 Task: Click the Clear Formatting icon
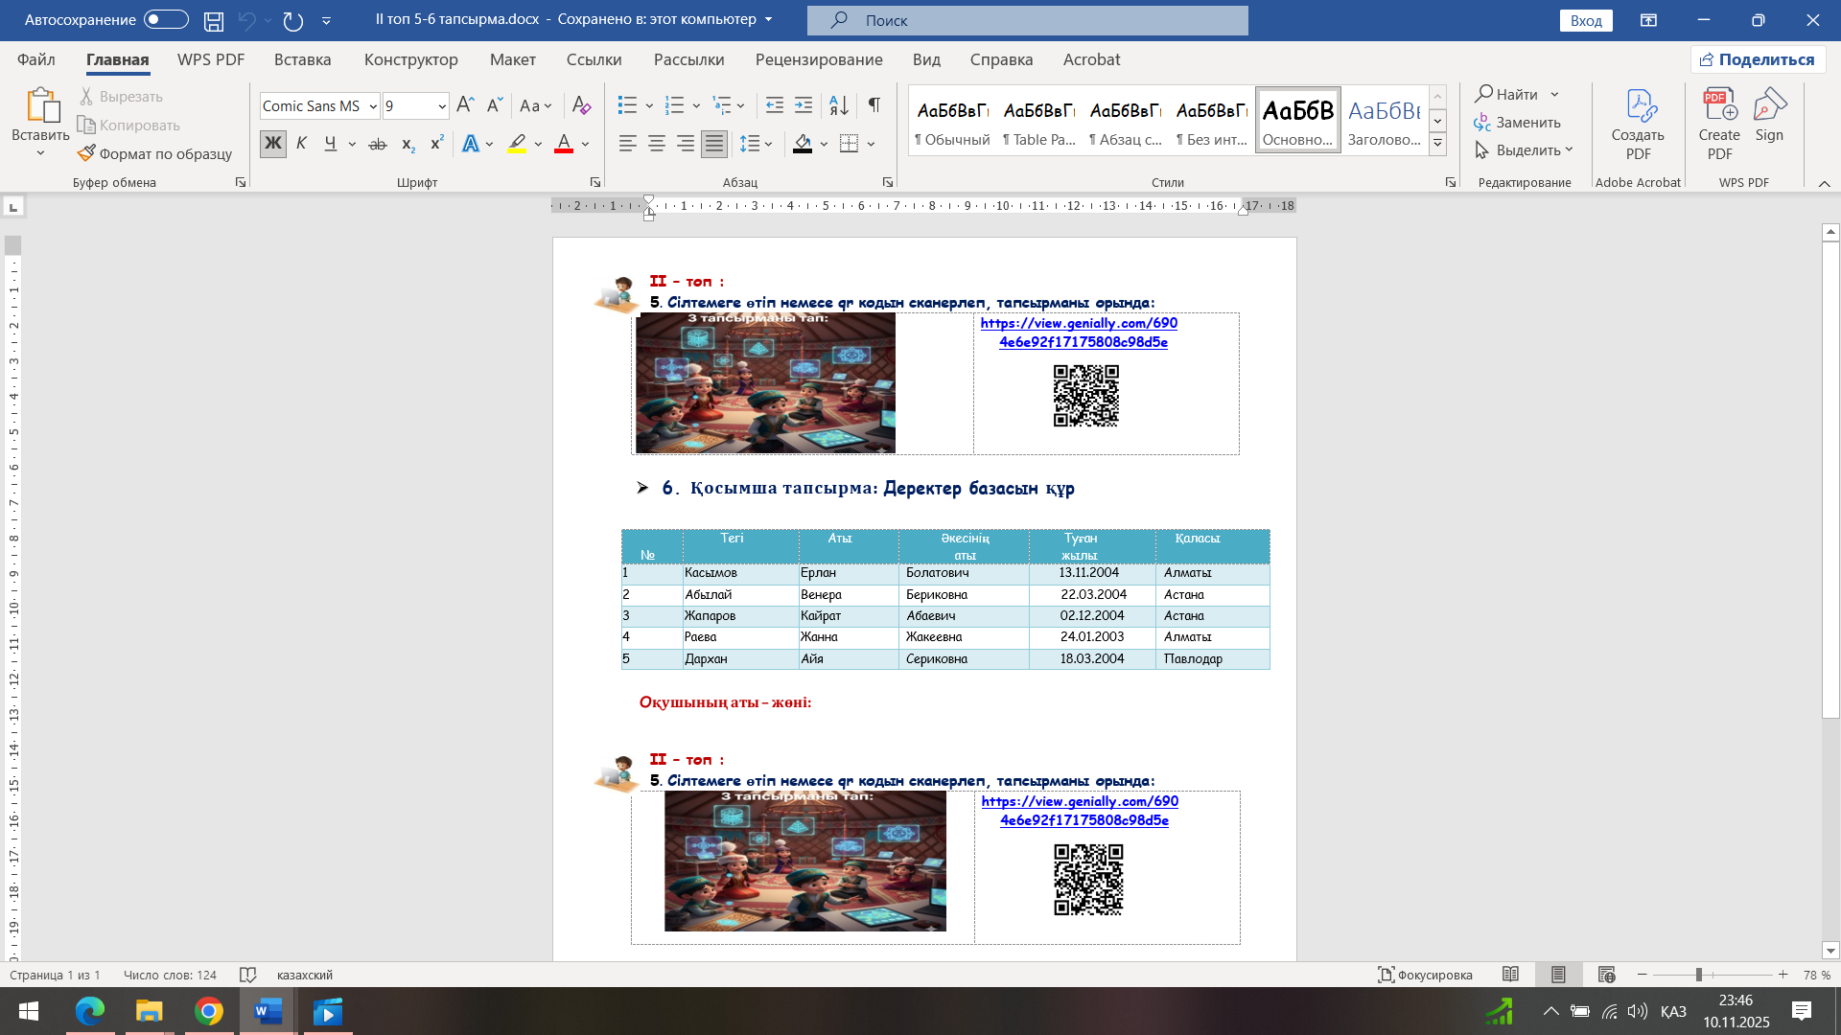pos(581,104)
